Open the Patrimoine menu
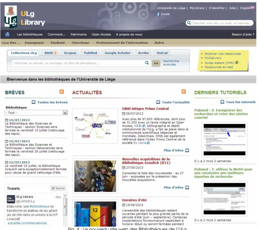258x230 pixels. click(78, 34)
